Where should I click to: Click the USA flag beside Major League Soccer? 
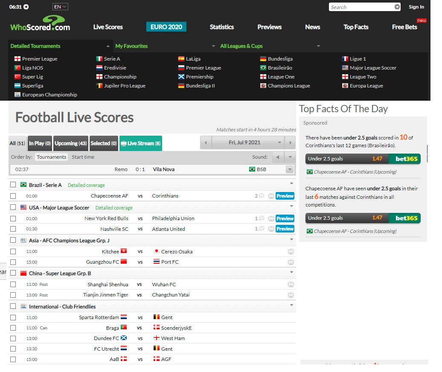345,68
